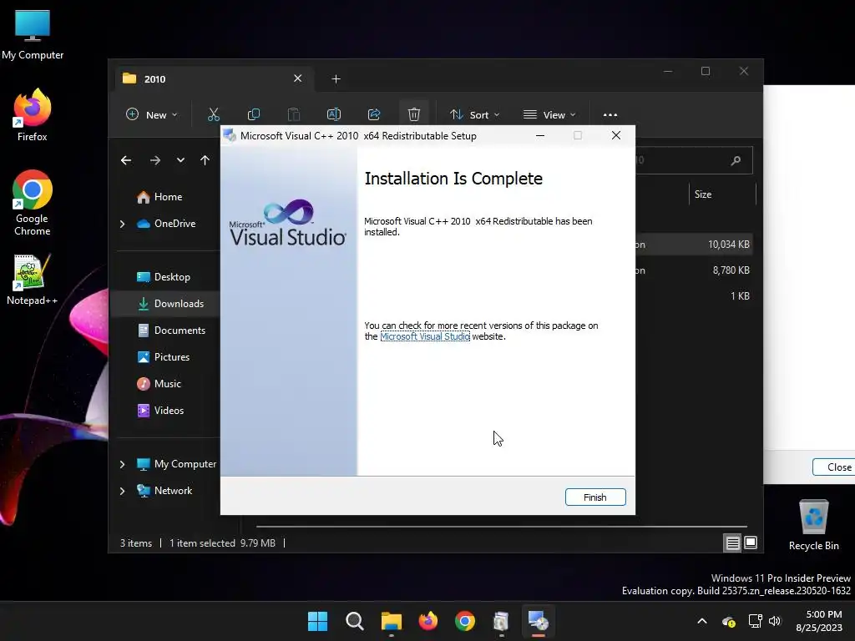Image resolution: width=855 pixels, height=641 pixels.
Task: Open the Sort dropdown
Action: [x=474, y=114]
